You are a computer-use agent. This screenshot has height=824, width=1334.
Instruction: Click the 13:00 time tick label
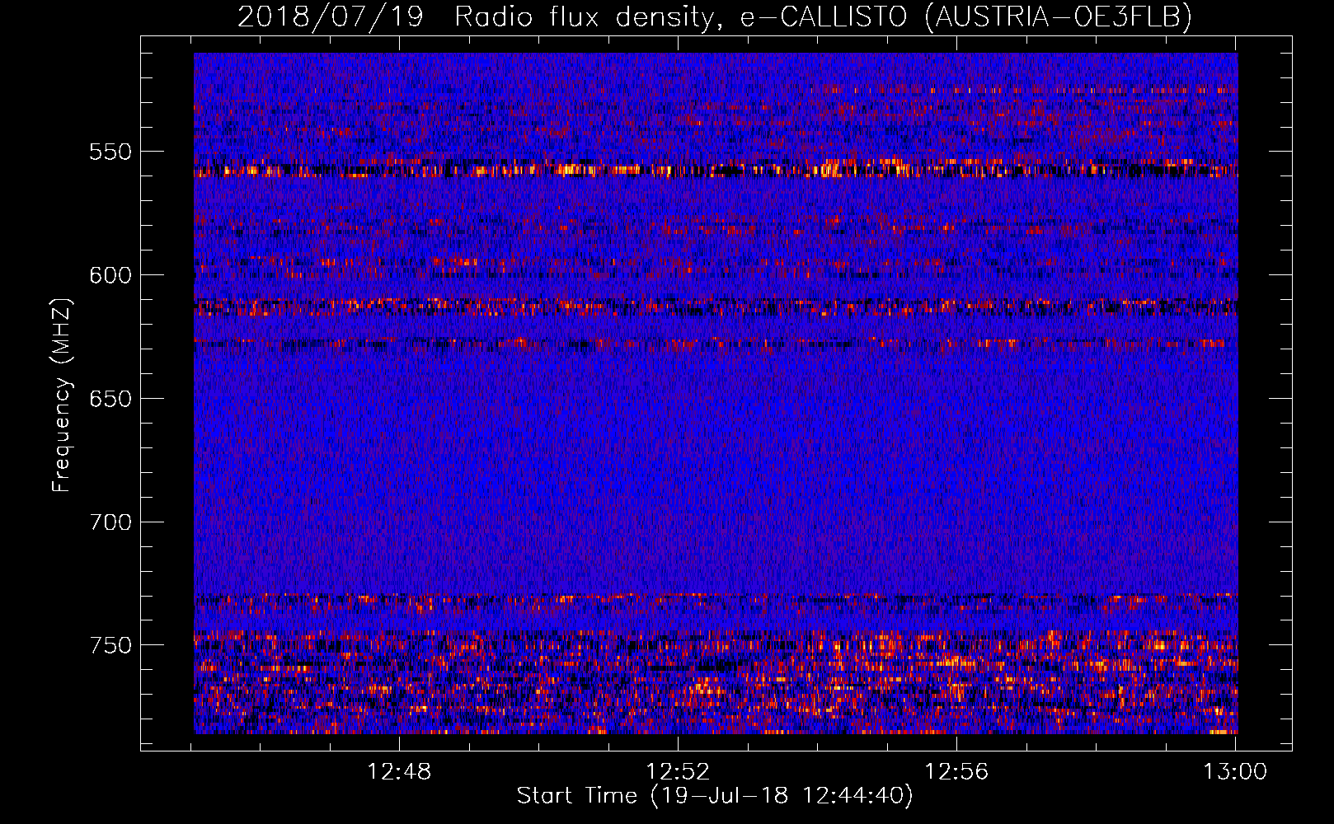click(1235, 772)
